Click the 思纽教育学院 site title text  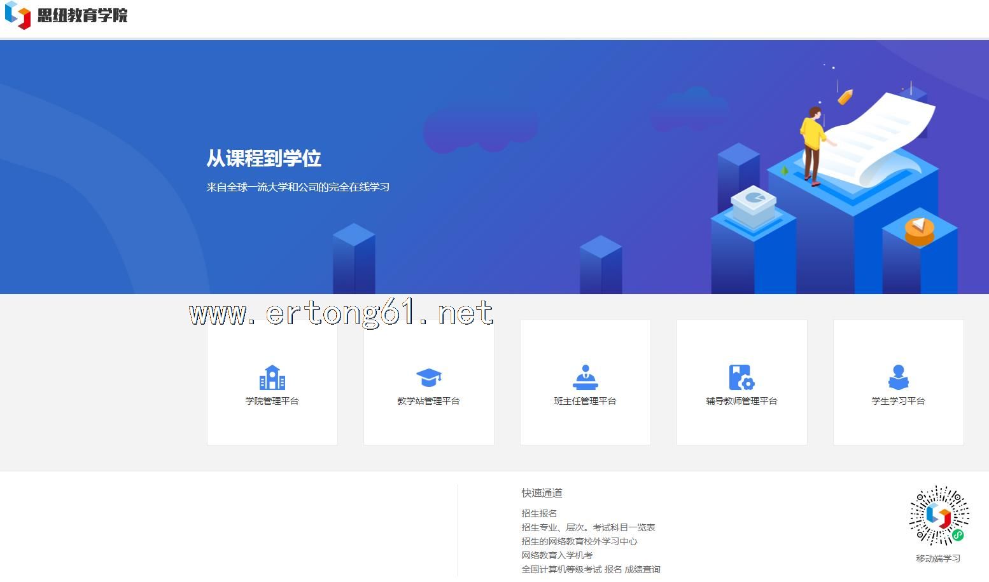pyautogui.click(x=83, y=15)
